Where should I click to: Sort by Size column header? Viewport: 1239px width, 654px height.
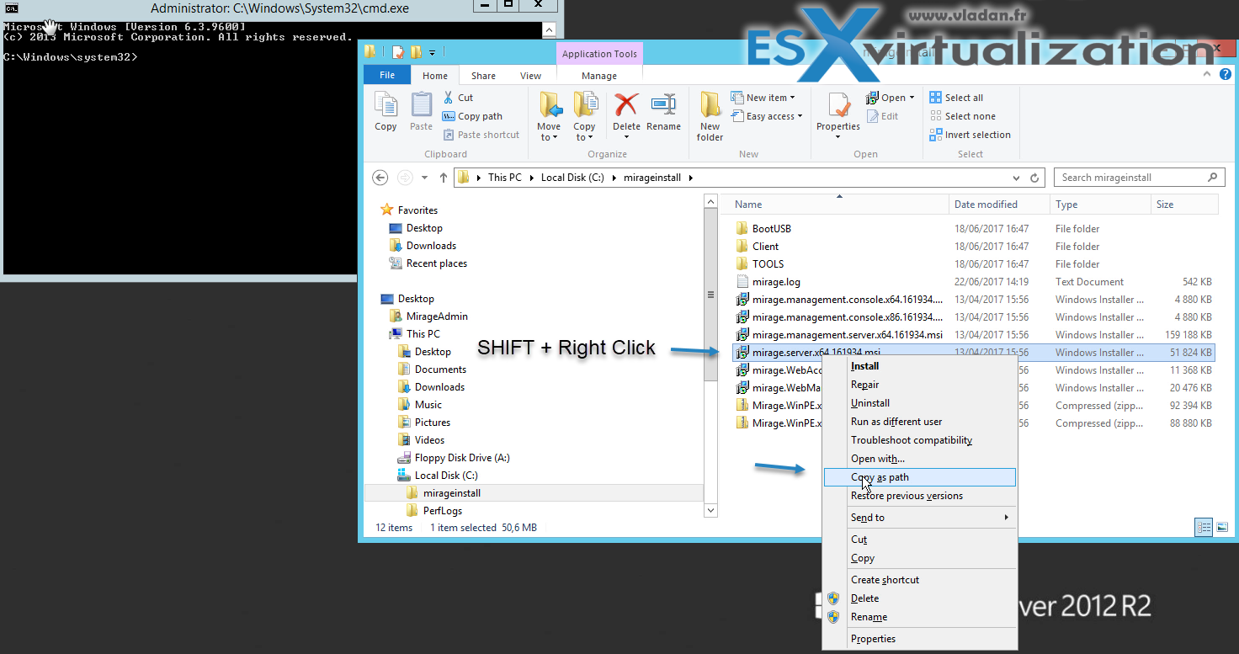1183,205
